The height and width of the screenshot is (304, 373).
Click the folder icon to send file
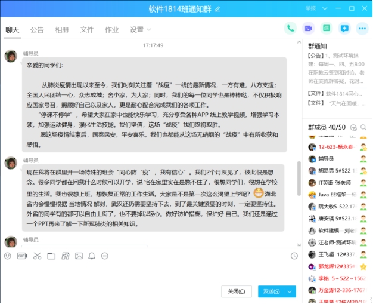click(x=51, y=256)
